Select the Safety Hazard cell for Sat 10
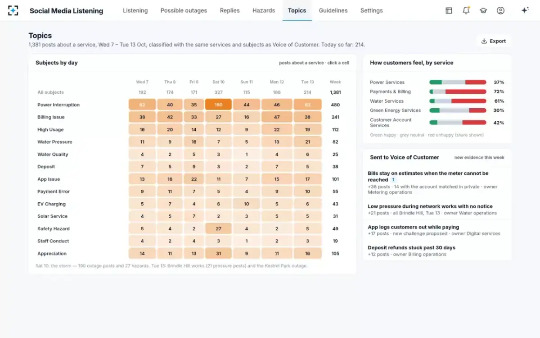 point(218,228)
